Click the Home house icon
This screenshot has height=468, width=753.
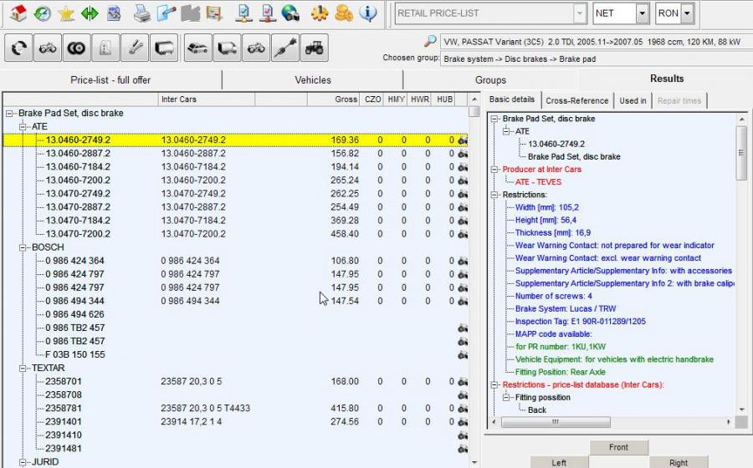pos(18,13)
